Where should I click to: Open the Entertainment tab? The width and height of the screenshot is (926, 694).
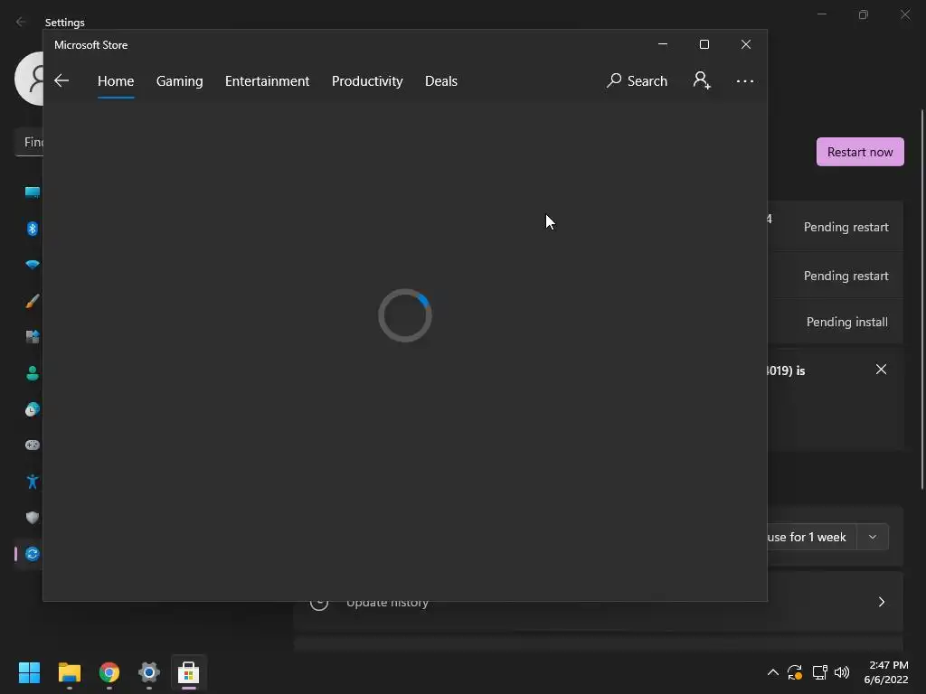pyautogui.click(x=267, y=80)
